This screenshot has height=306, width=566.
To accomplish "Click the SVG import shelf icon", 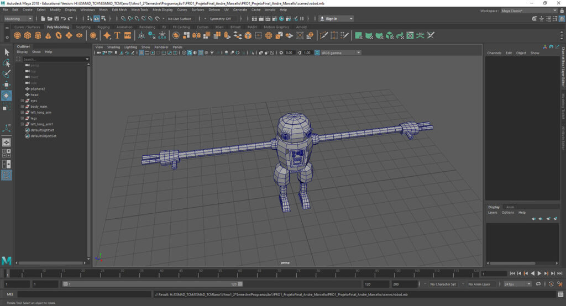I will [x=128, y=35].
